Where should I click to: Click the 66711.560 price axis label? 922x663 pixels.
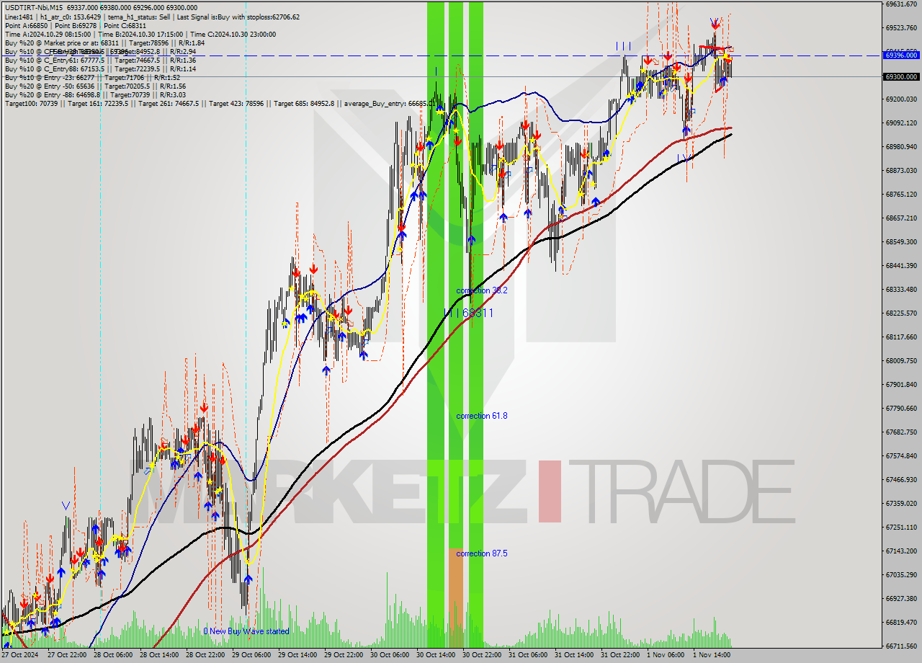(902, 646)
